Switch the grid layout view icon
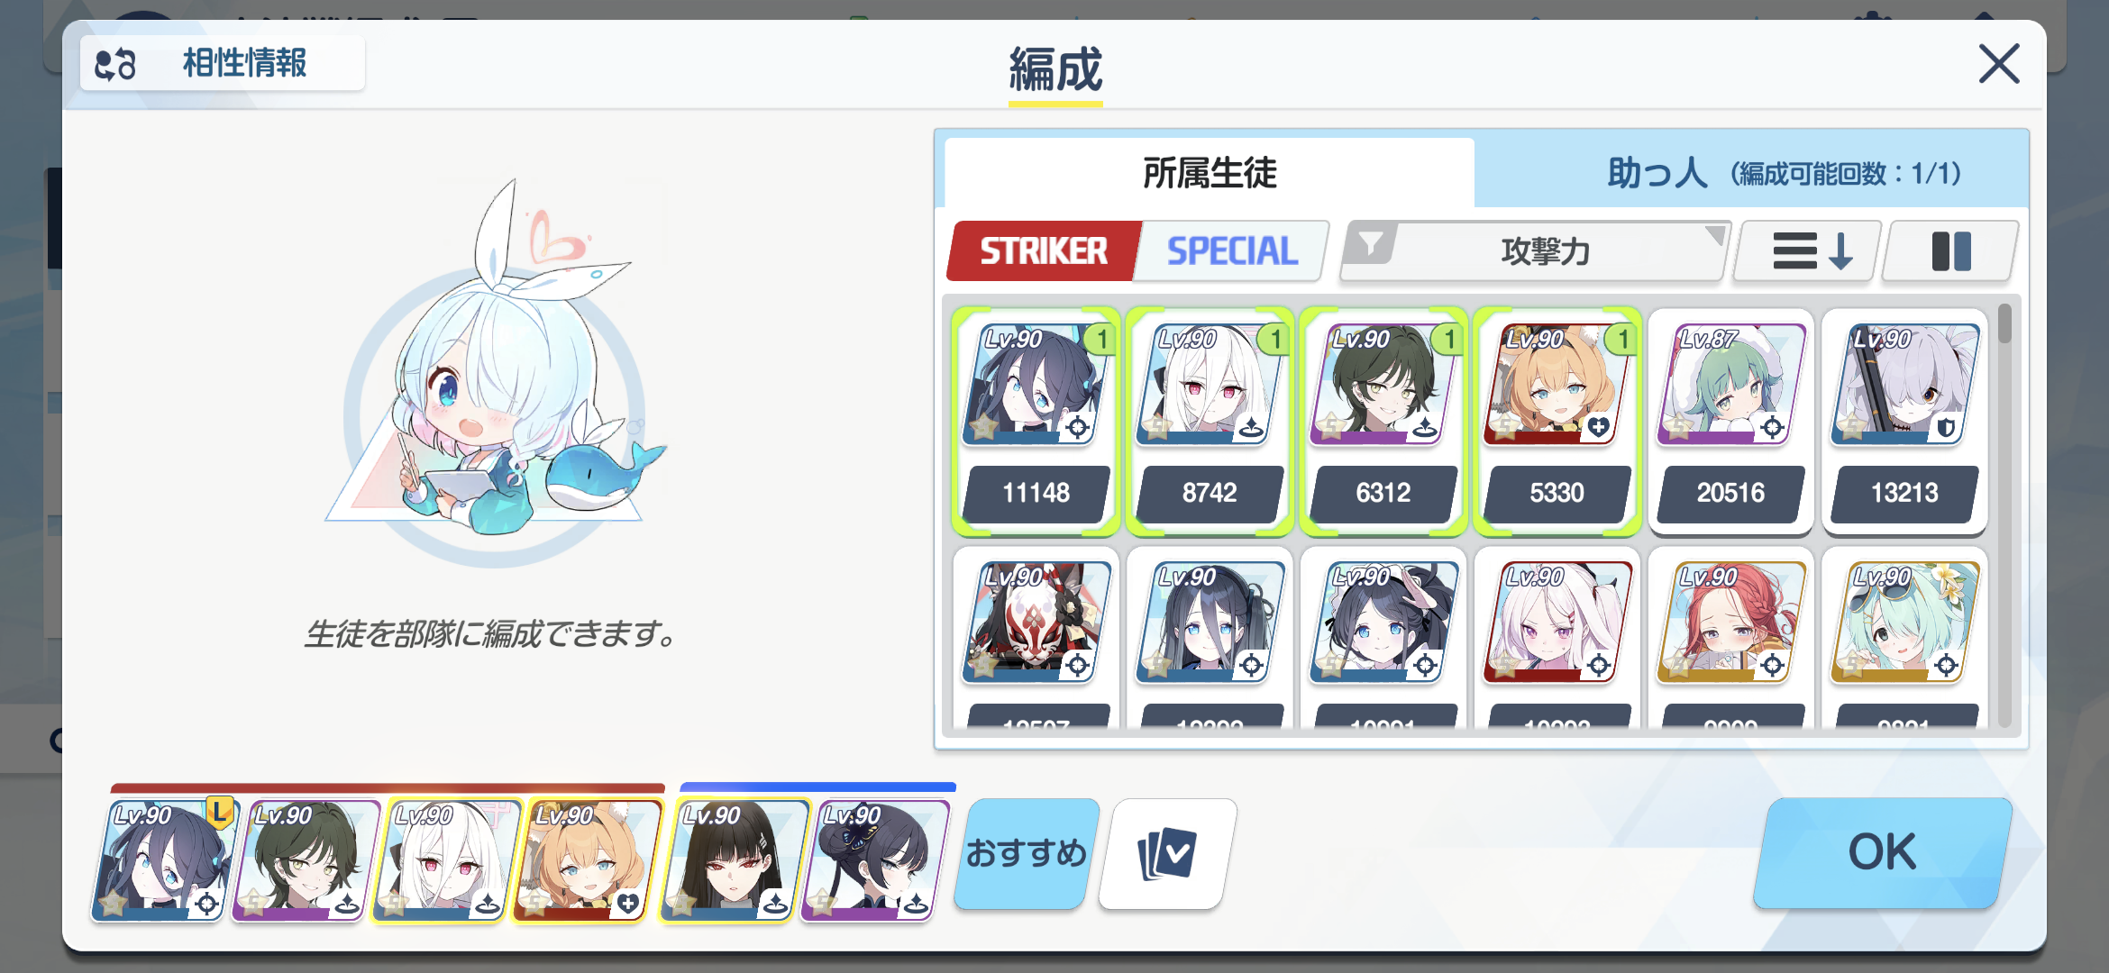2109x973 pixels. 1952,251
